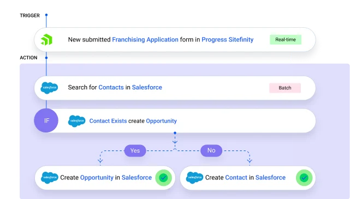Click the Contact Exists condition link
This screenshot has width=350, height=199.
[x=108, y=121]
